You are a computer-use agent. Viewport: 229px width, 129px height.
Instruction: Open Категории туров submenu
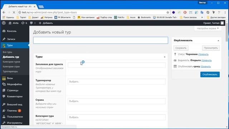coord(11,62)
